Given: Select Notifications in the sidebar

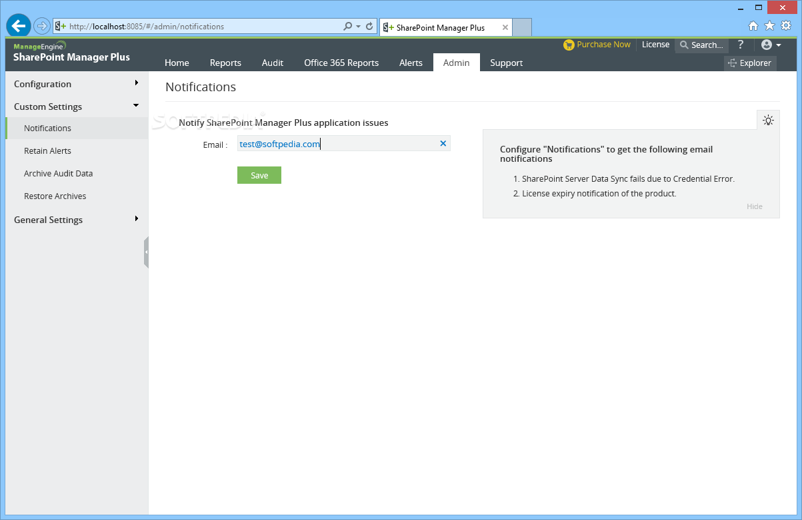Looking at the screenshot, I should [x=76, y=128].
